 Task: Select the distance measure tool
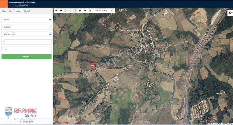click(85, 11)
